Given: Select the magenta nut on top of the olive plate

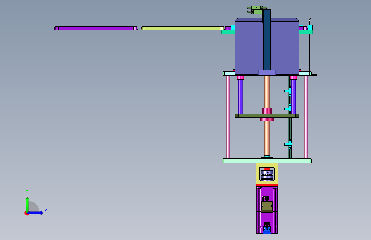Looking at the screenshot, I should pos(267,111).
